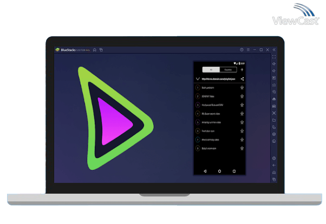Open the keyboard game controls icon in side toolbar
The image size is (326, 224).
[274, 85]
